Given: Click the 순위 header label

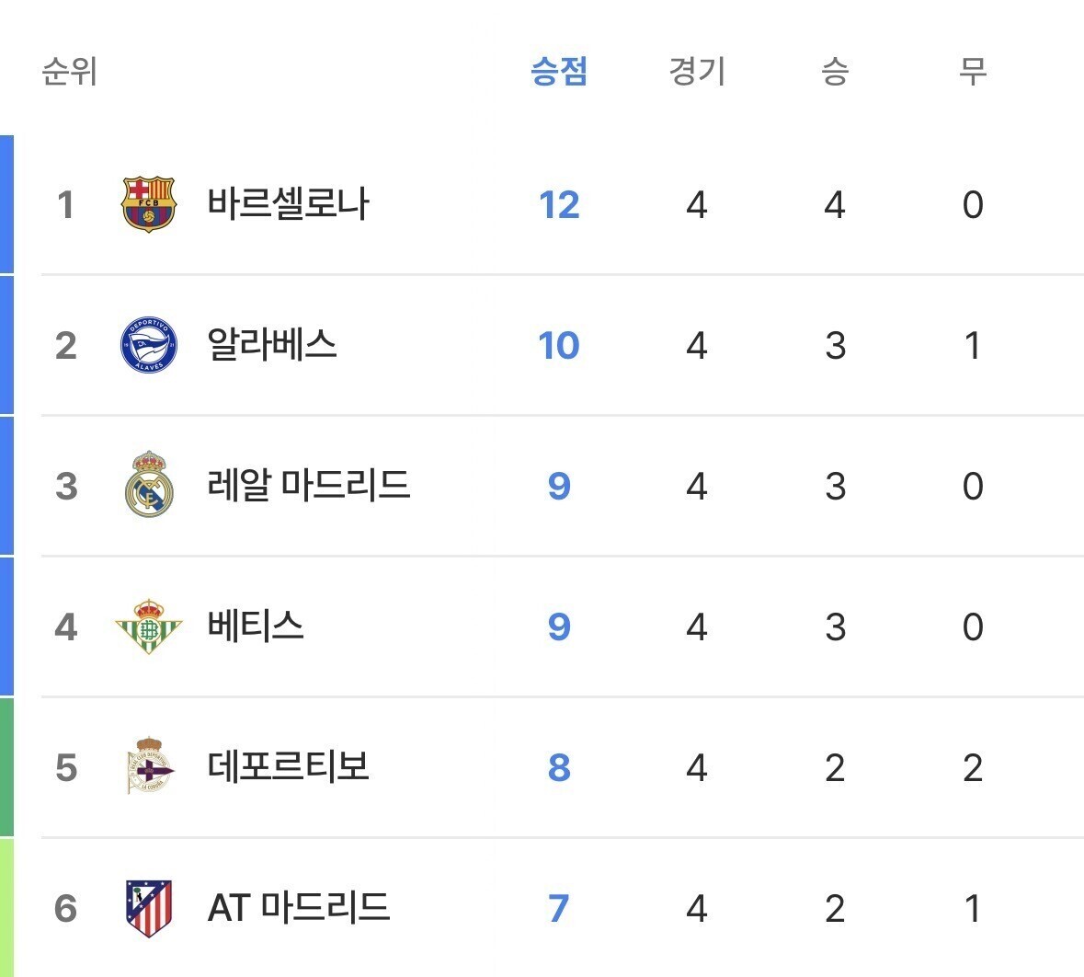Looking at the screenshot, I should [69, 71].
